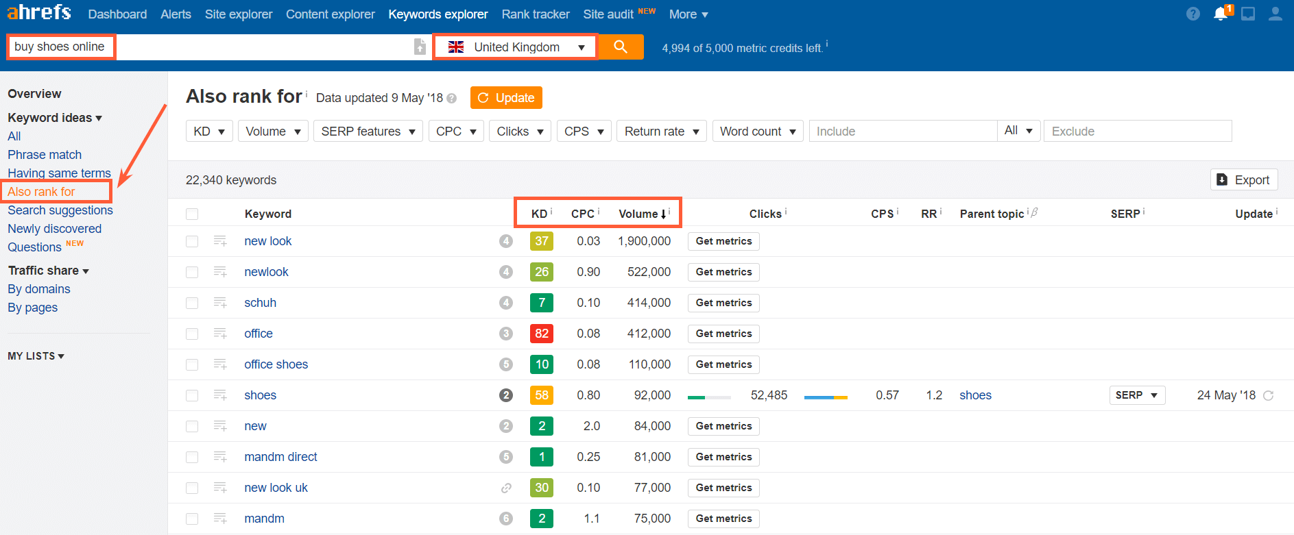Open Dashboard in top navigation
This screenshot has width=1294, height=535.
tap(117, 14)
